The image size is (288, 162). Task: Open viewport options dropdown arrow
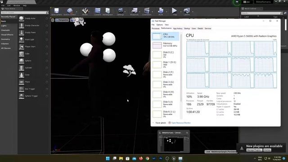[53, 20]
